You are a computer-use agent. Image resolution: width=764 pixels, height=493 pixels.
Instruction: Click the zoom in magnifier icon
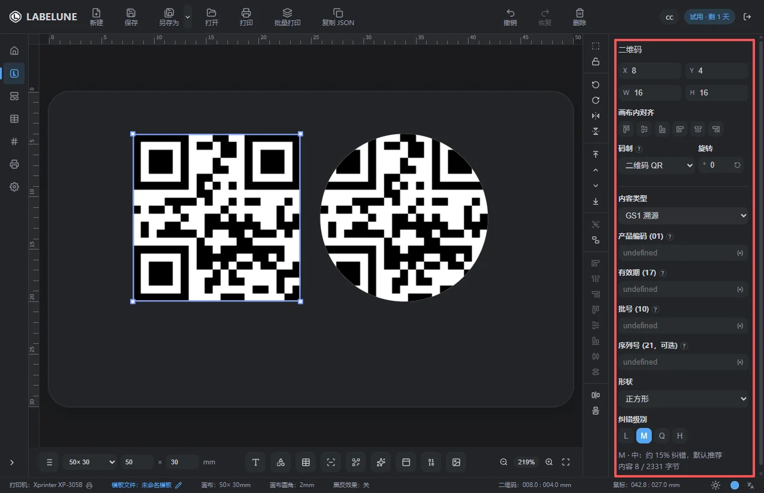point(549,462)
